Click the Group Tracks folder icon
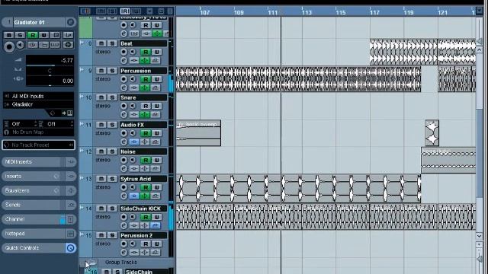 [92, 263]
